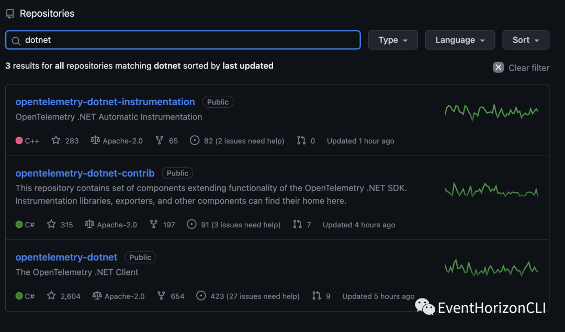Click the X icon next to Clear filter

[x=498, y=67]
